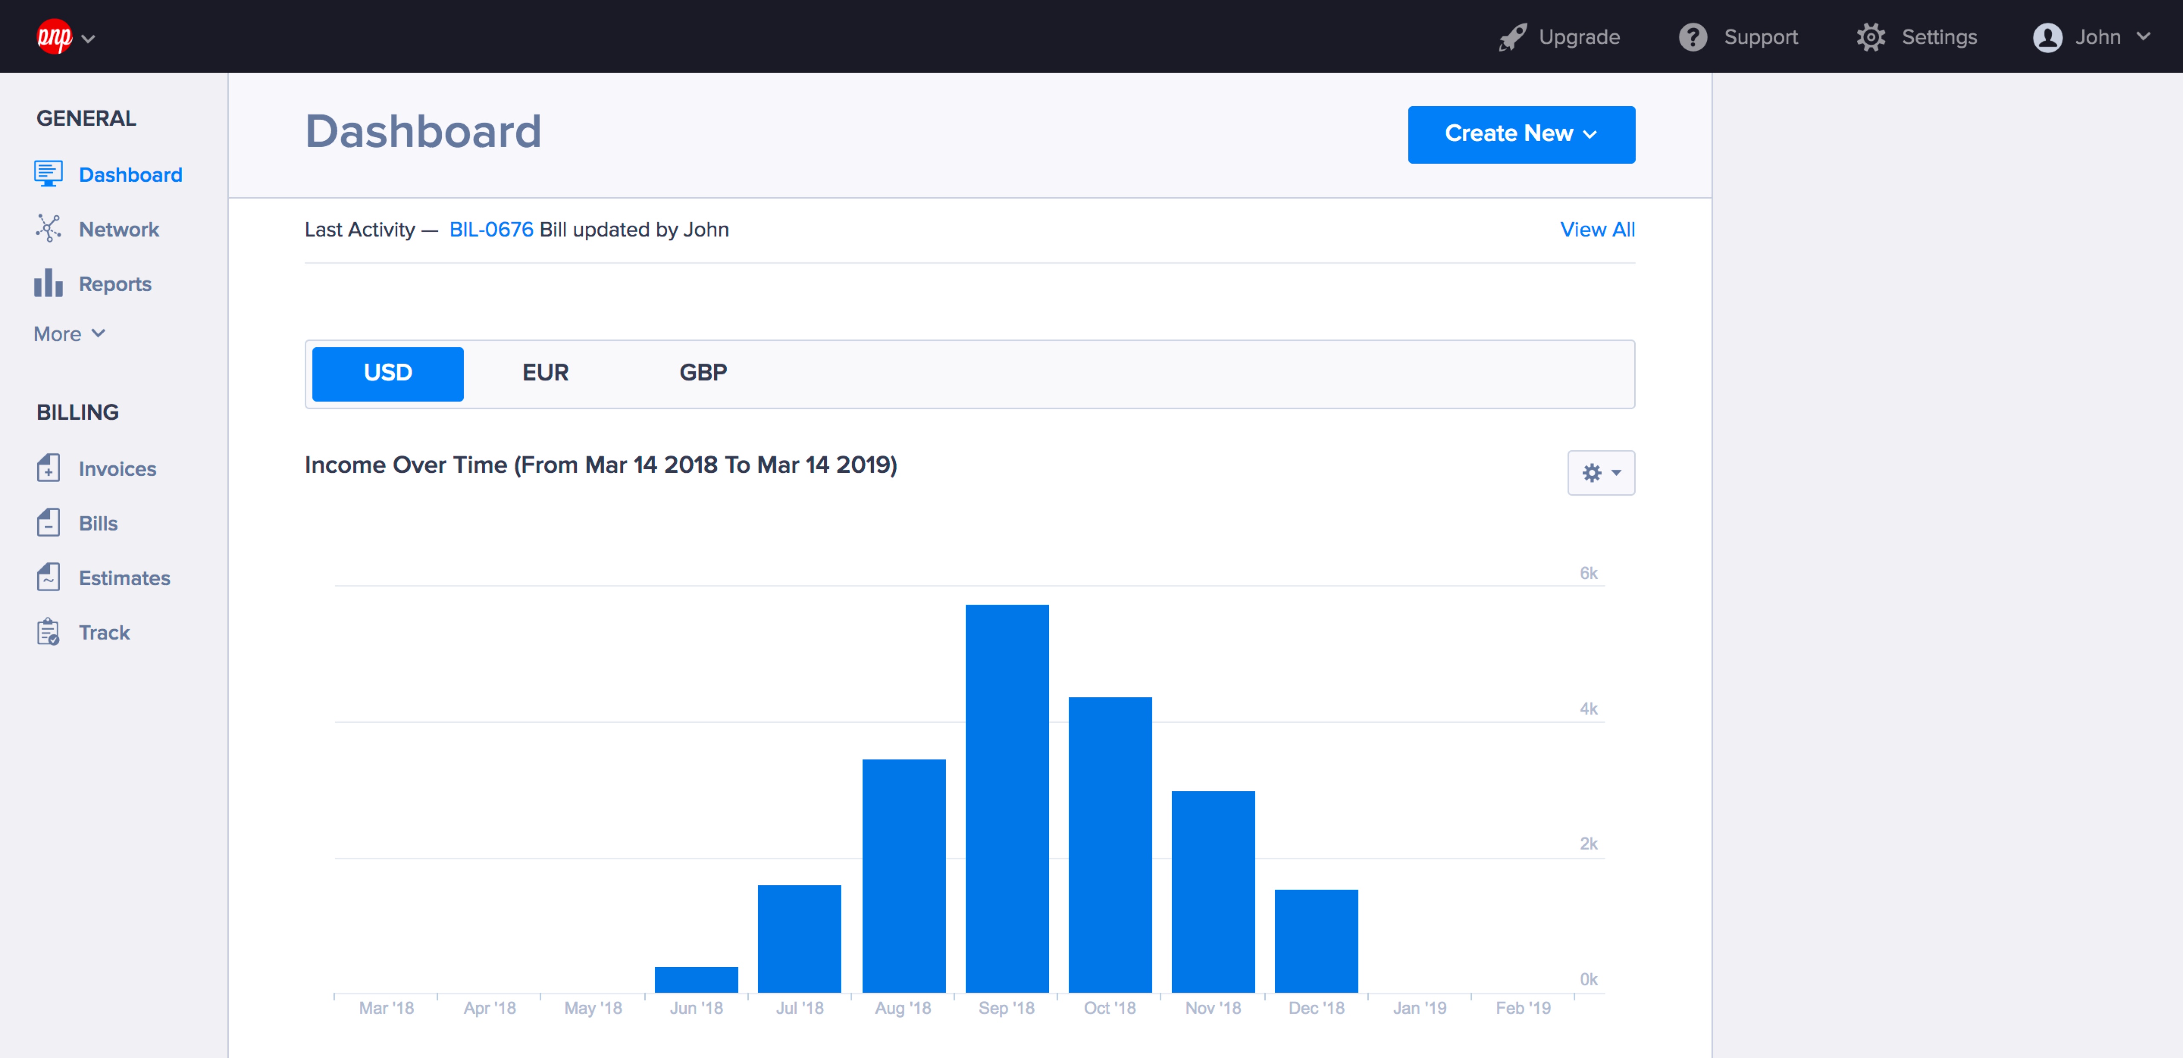2183x1058 pixels.
Task: Select the Track clipboard icon
Action: coord(48,632)
